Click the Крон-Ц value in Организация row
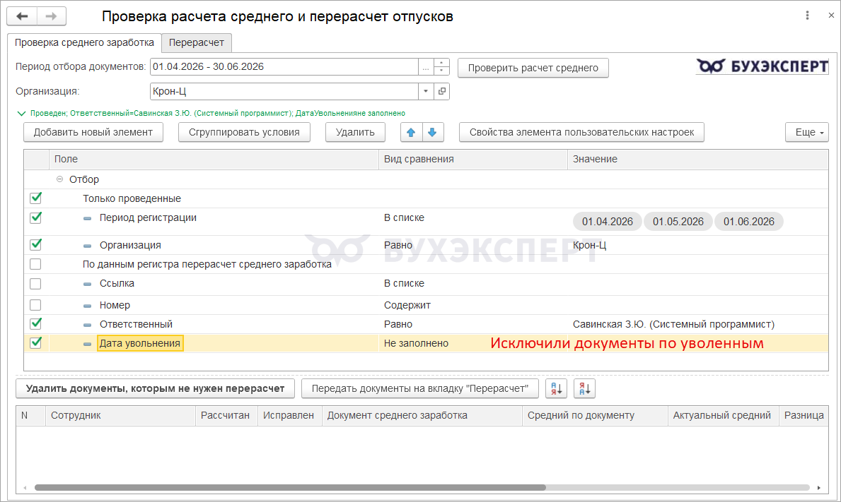This screenshot has height=502, width=841. pyautogui.click(x=589, y=245)
